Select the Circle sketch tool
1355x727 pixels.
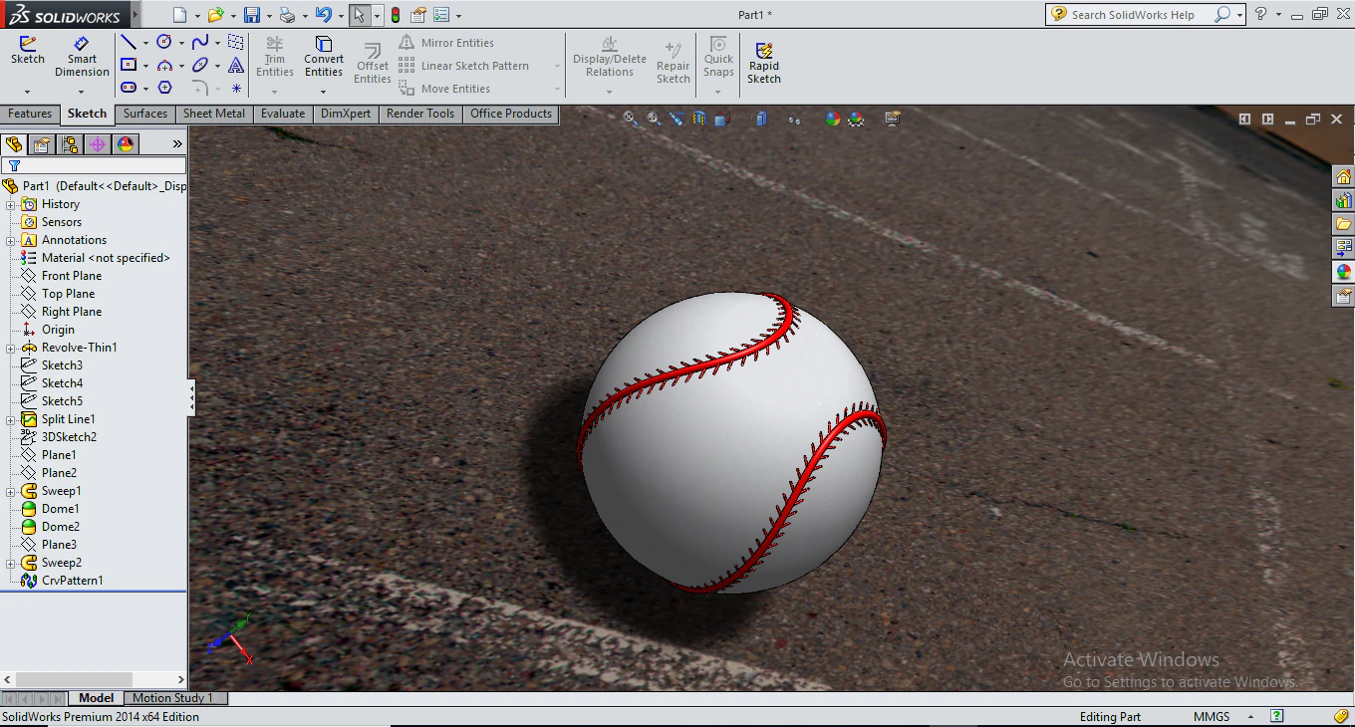pyautogui.click(x=164, y=42)
